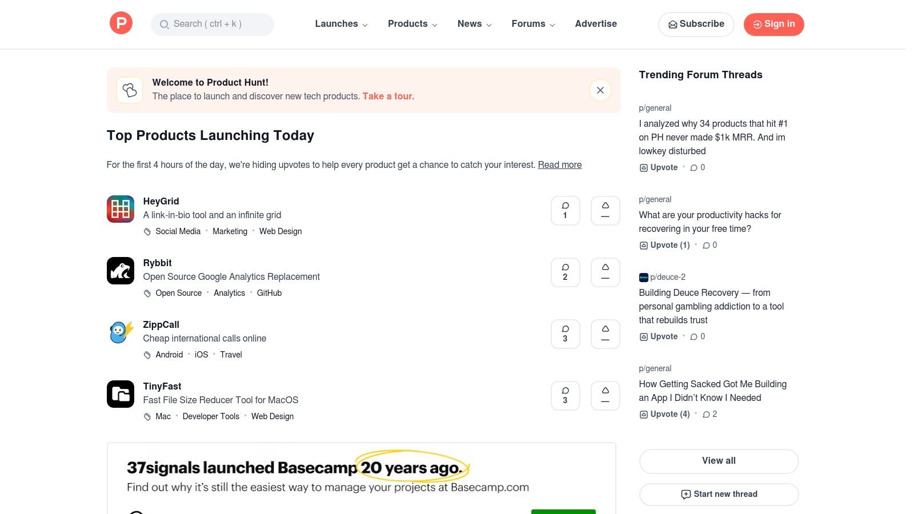
Task: Click the 'Take a tour' link
Action: (388, 96)
